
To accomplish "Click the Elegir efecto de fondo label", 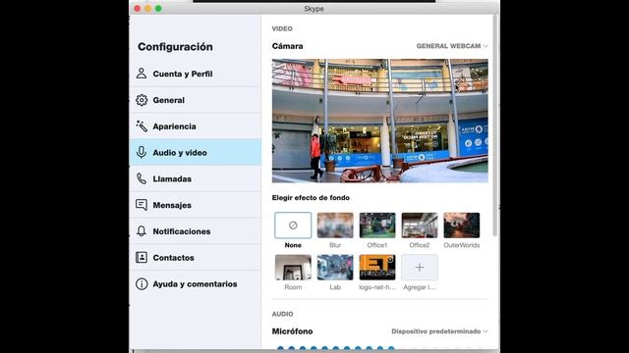I will pyautogui.click(x=311, y=198).
